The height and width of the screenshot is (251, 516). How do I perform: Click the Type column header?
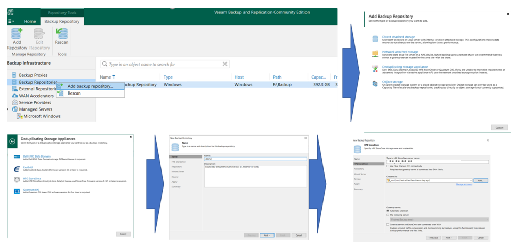(x=168, y=77)
